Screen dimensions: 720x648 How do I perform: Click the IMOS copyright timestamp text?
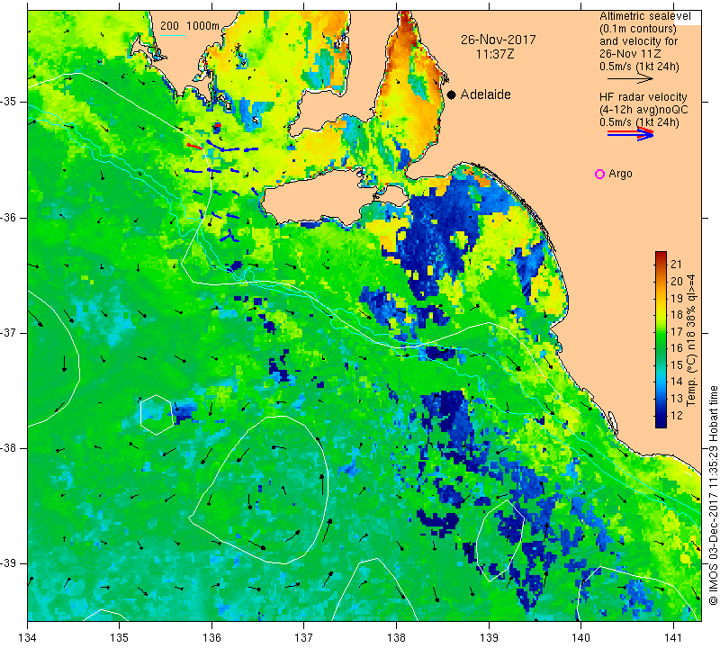click(x=713, y=495)
